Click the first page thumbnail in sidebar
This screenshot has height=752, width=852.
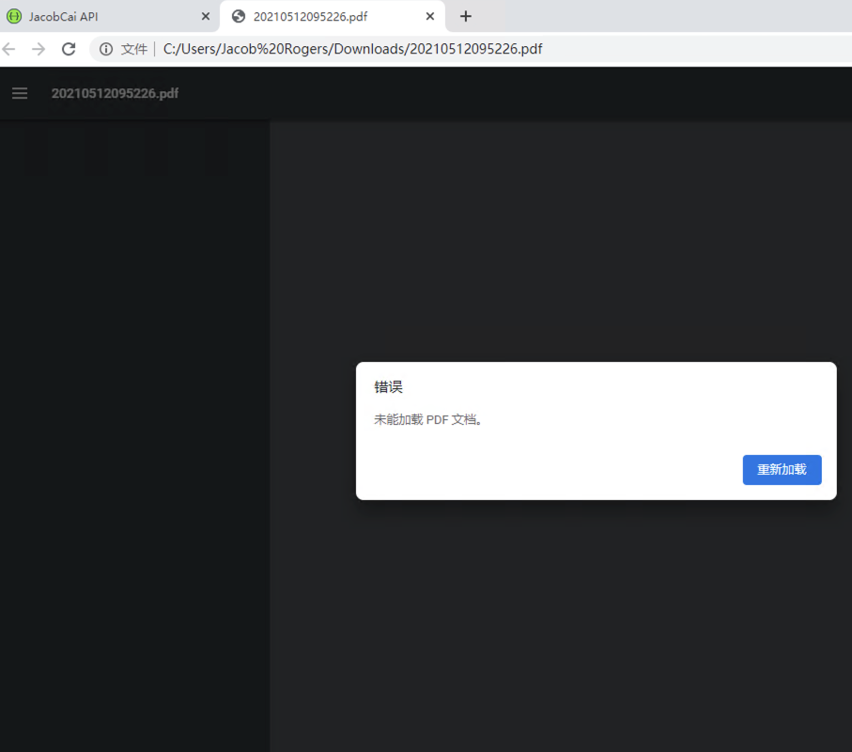point(35,150)
